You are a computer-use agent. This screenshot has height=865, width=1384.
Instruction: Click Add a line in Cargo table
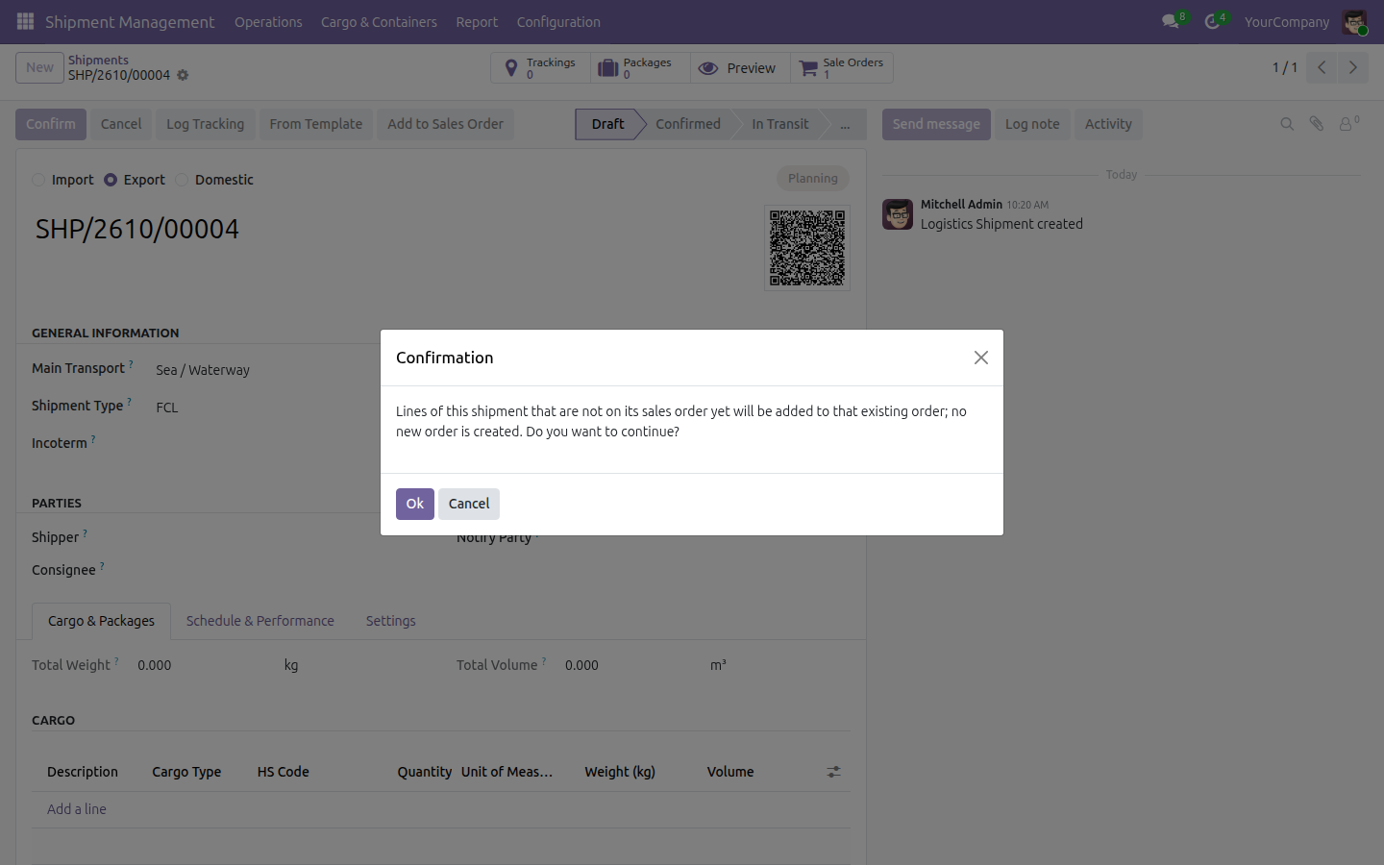point(77,809)
